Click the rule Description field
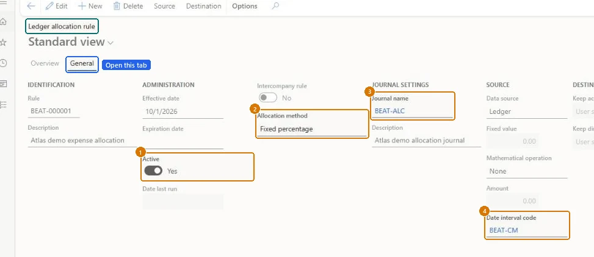Viewport: 594px width, 257px height. point(81,140)
